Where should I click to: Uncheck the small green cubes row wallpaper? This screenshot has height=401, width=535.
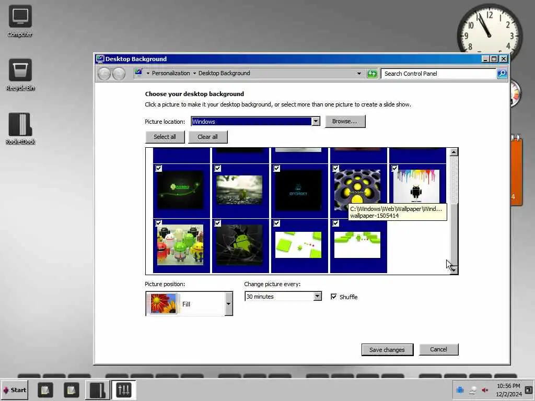(x=336, y=223)
